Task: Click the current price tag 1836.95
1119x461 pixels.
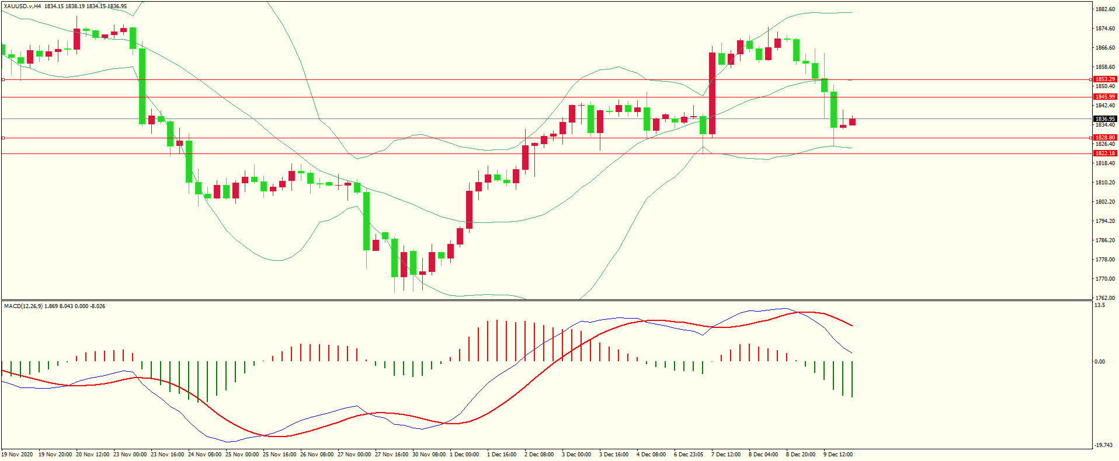Action: tap(1105, 119)
